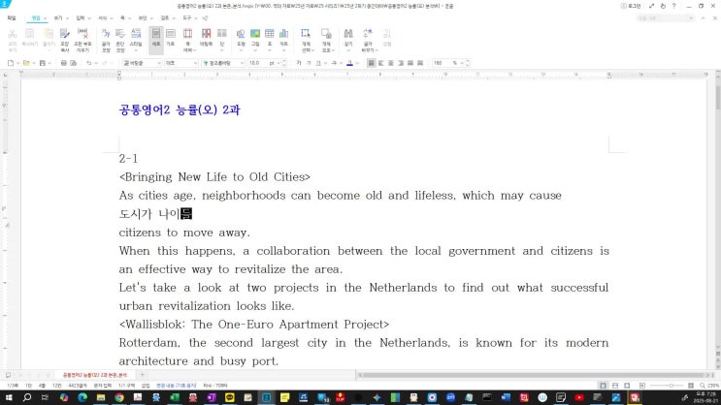Expand the zoom percentage dropdown
This screenshot has width=721, height=405.
[x=459, y=63]
